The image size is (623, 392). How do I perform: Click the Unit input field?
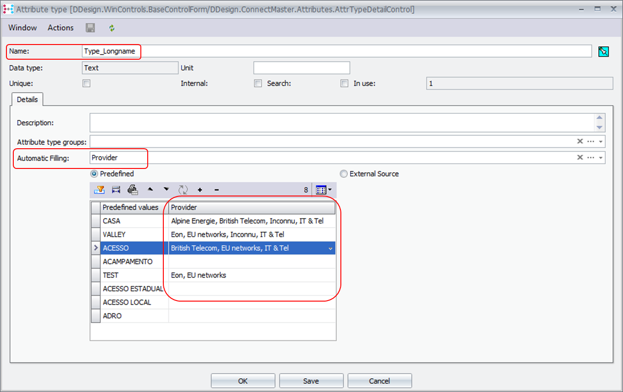tap(302, 68)
